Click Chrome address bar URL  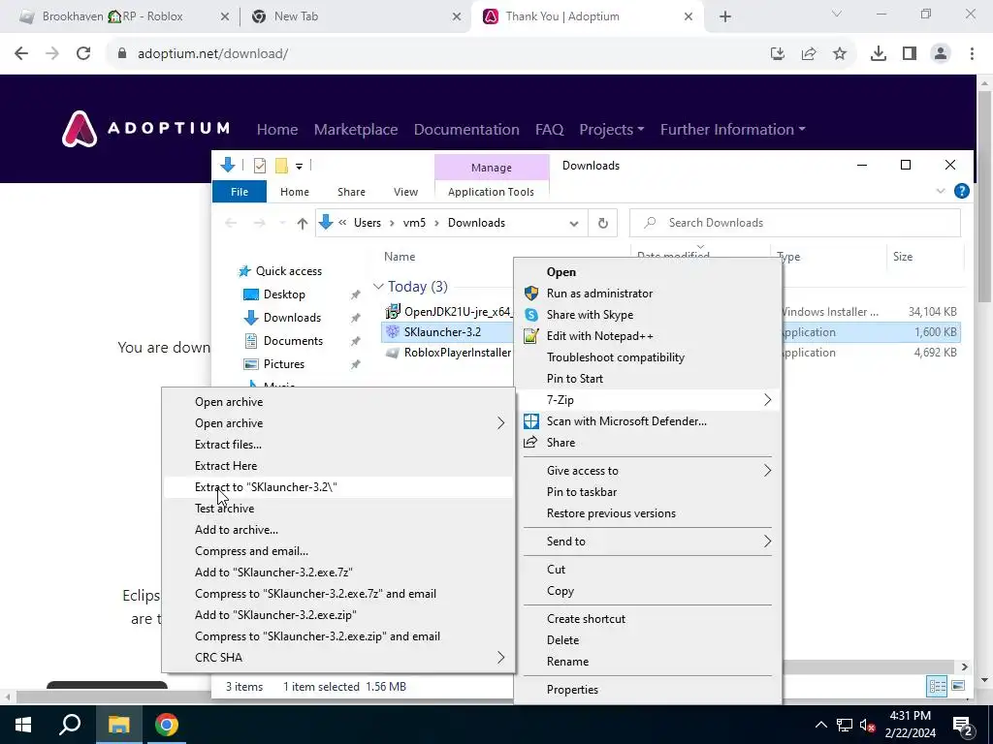coord(212,54)
